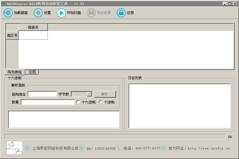Click the 磁盘名 column header
This screenshot has width=239, height=159.
[33, 27]
